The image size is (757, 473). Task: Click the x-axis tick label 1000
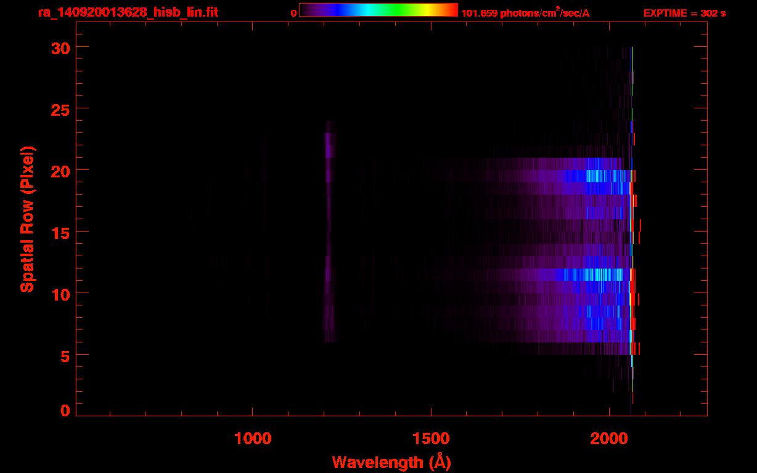coord(253,439)
